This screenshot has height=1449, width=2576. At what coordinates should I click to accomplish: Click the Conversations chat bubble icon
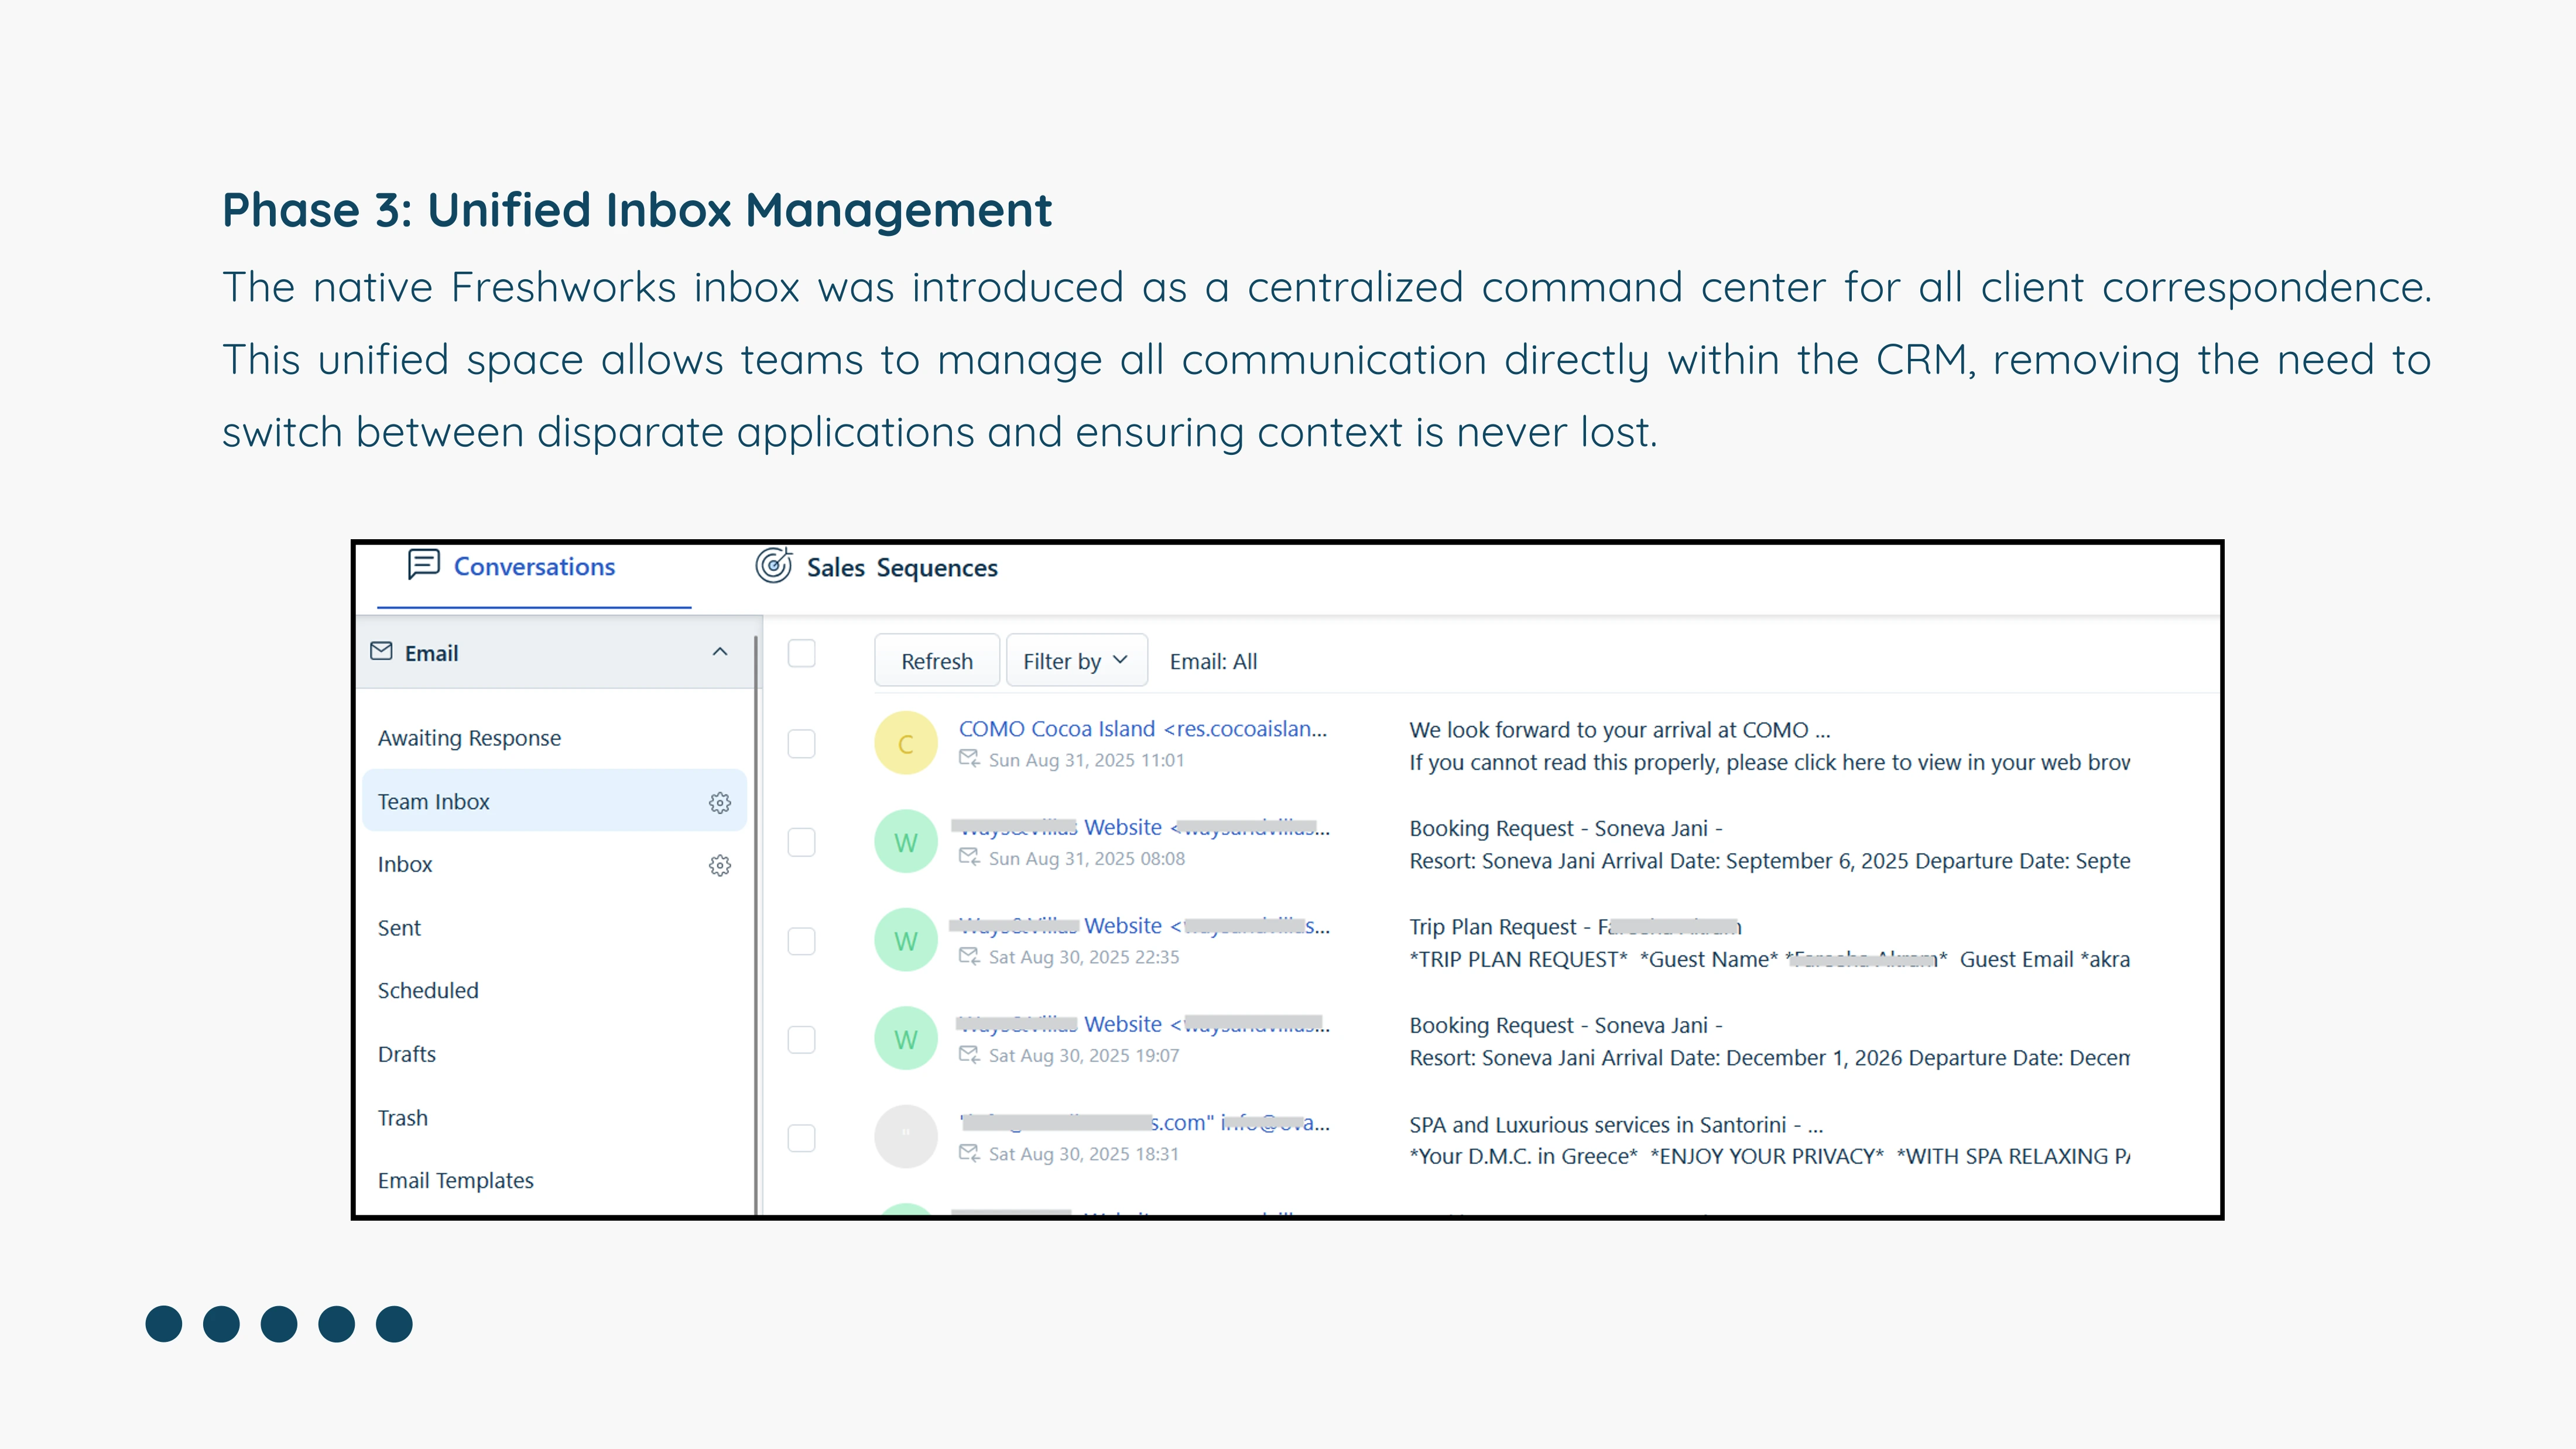(423, 565)
